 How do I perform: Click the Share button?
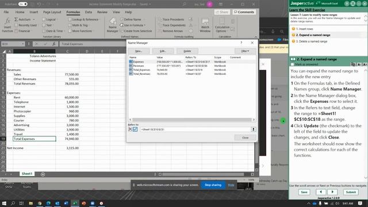pos(222,12)
